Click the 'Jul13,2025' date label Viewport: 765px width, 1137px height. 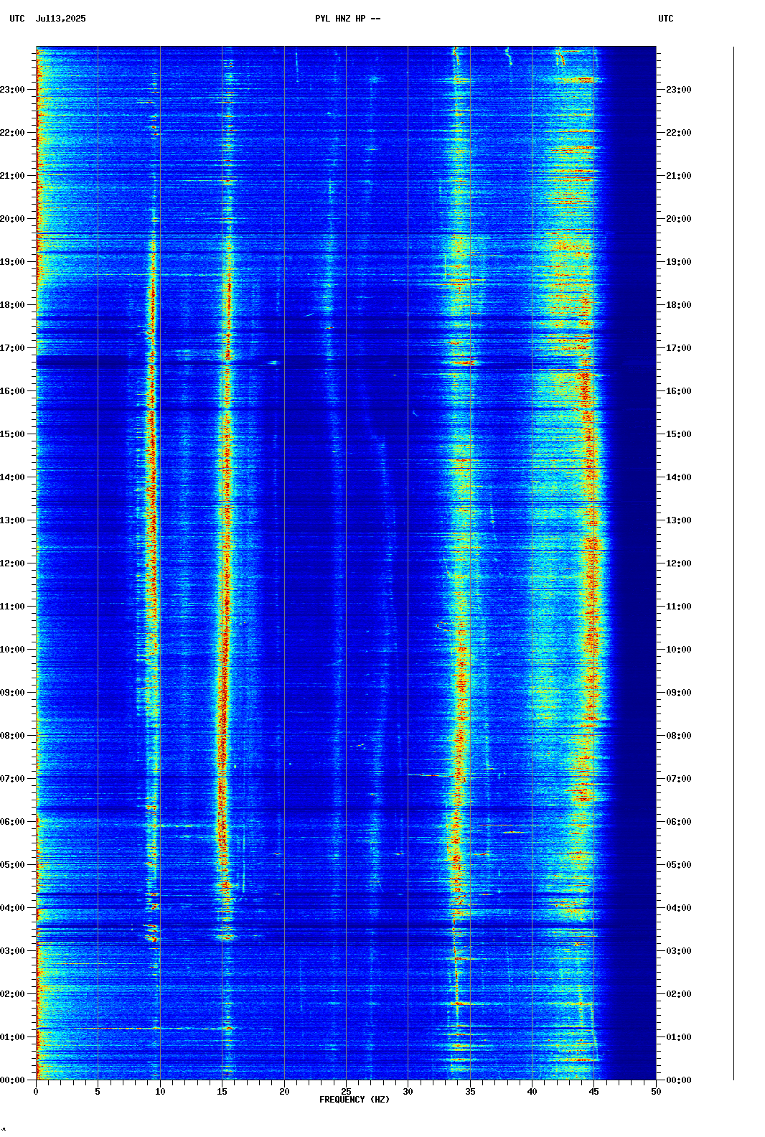coord(60,19)
